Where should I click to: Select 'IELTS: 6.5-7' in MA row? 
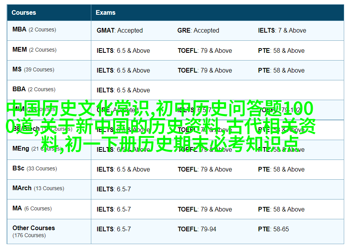pos(114,210)
